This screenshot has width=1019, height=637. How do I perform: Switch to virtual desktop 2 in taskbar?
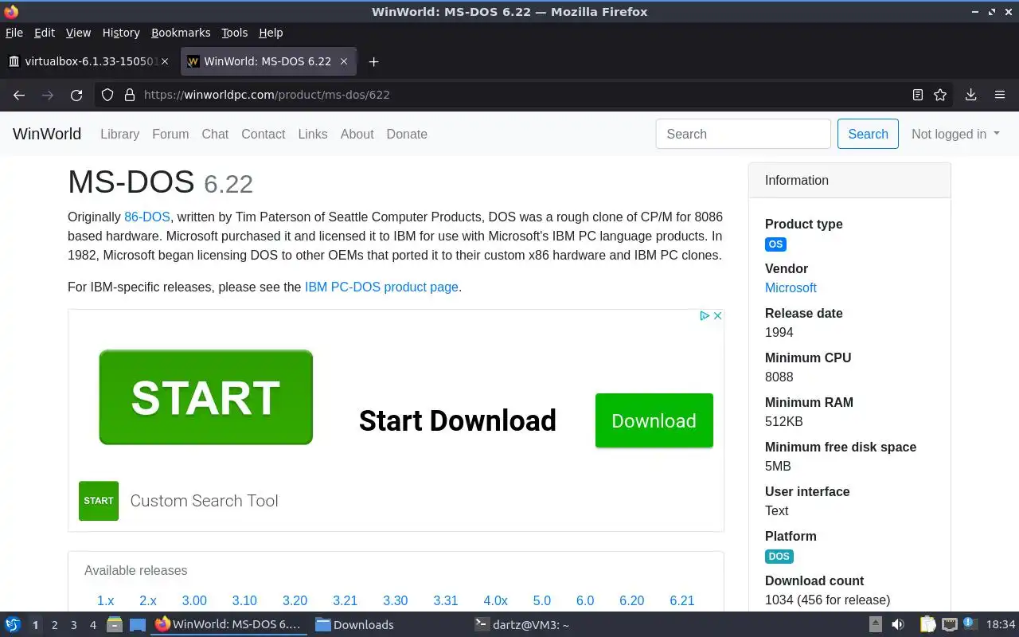pyautogui.click(x=54, y=625)
